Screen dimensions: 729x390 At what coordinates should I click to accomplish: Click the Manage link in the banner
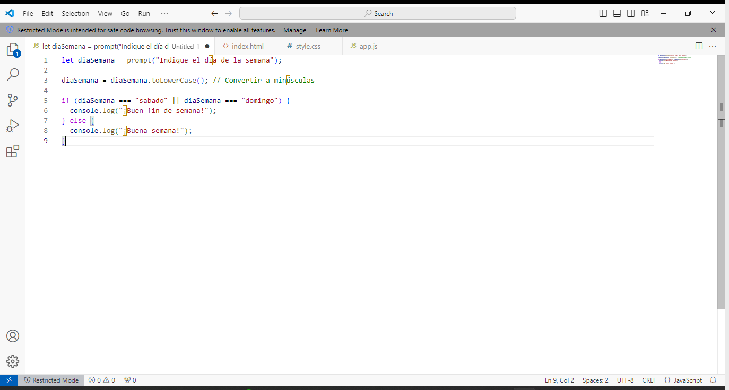click(294, 30)
